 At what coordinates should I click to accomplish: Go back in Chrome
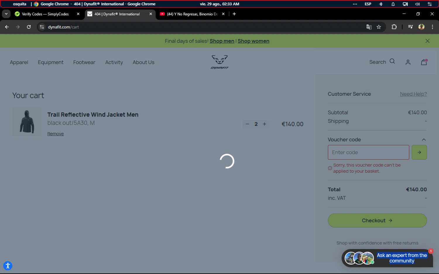7,27
